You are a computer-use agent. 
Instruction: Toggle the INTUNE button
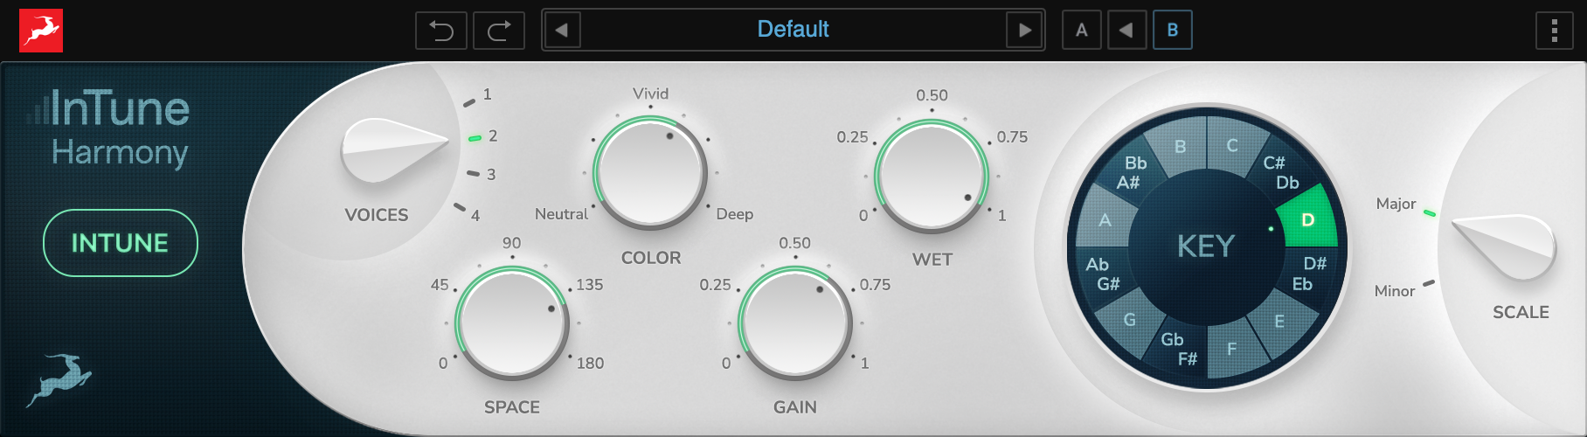(x=121, y=243)
